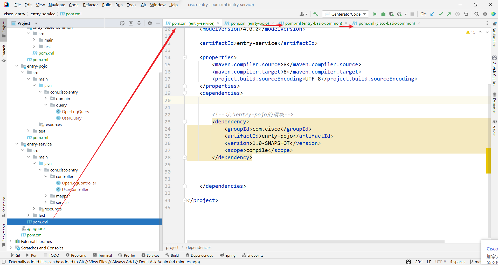Open Git history clock icon
498x265 pixels.
pyautogui.click(x=458, y=14)
